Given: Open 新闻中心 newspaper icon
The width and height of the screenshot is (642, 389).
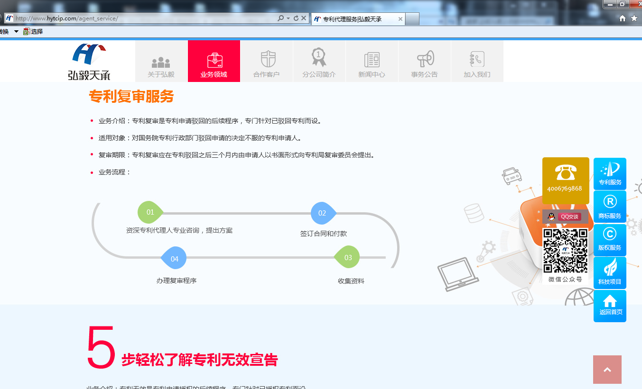Looking at the screenshot, I should pyautogui.click(x=372, y=62).
